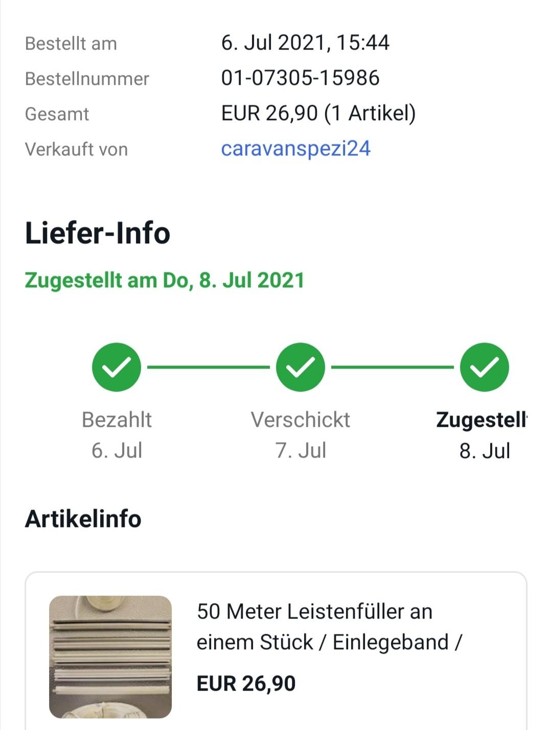Tap the order date 6. Jul 2021, 15:44
552x730 pixels.
[x=305, y=42]
